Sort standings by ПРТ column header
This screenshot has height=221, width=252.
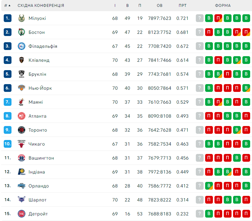click(182, 6)
